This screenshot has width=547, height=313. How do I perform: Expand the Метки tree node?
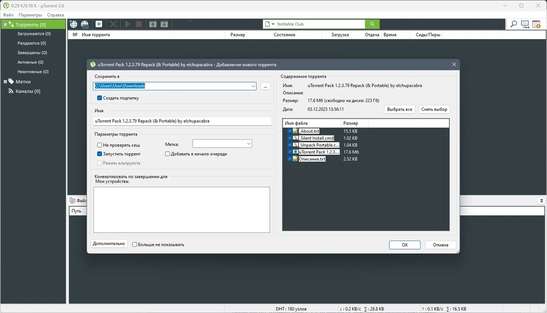pyautogui.click(x=5, y=82)
